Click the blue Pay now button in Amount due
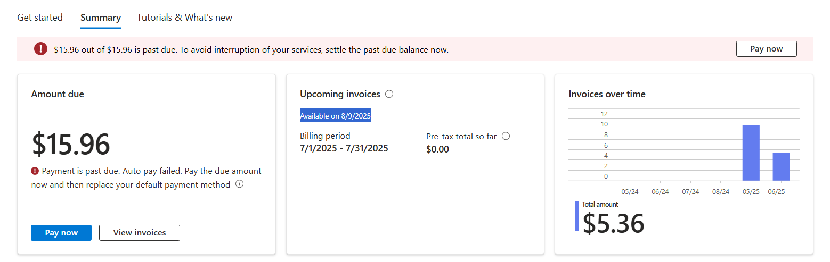 [61, 233]
